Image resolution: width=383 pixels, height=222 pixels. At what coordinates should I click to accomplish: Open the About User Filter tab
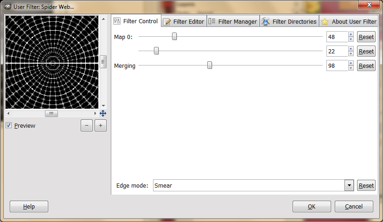(349, 21)
